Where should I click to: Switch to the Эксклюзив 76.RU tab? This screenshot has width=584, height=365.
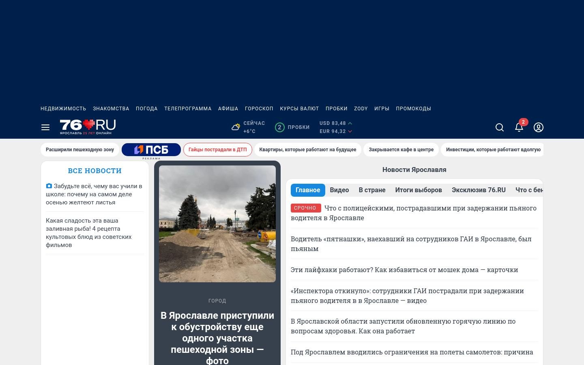[479, 190]
